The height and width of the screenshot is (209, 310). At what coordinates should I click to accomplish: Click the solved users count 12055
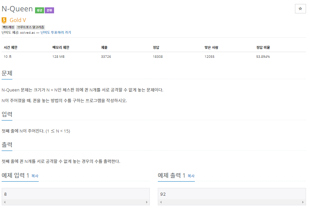209,56
